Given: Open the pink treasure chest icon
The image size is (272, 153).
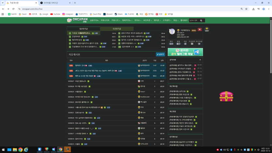Looking at the screenshot, I should 226,96.
